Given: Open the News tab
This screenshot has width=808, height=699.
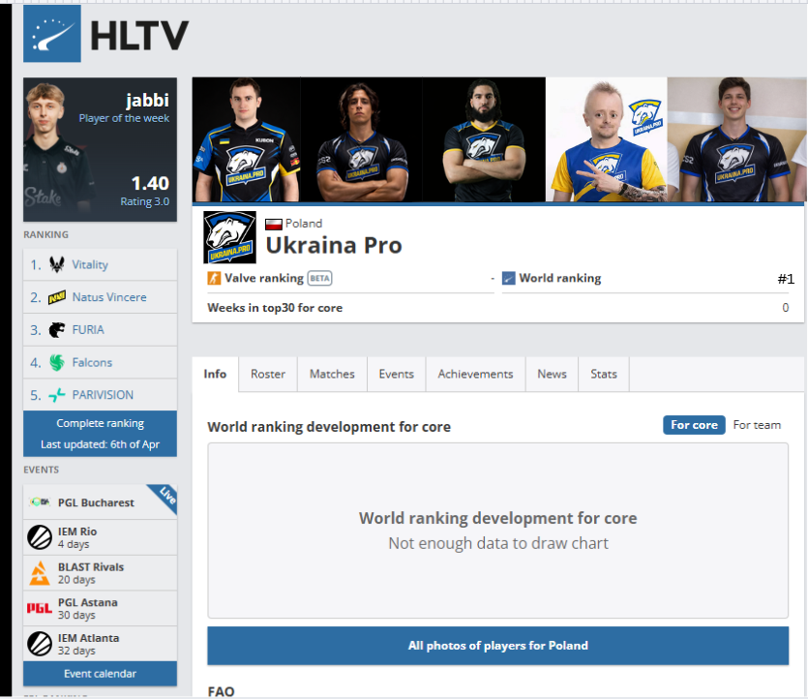Looking at the screenshot, I should point(552,375).
